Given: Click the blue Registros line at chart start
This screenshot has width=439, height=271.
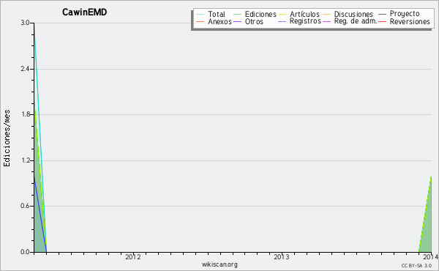Looking at the screenshot, I should (x=40, y=215).
